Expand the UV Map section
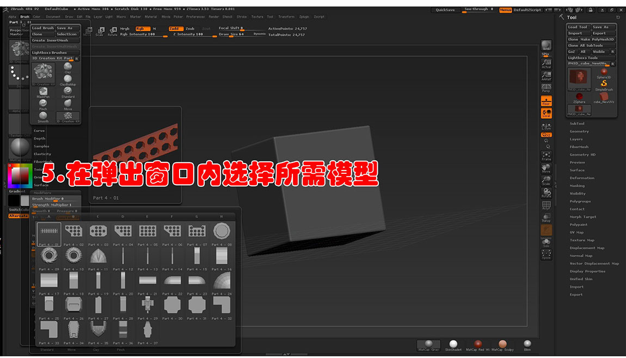Screen dimensions: 626x358 tap(576, 232)
